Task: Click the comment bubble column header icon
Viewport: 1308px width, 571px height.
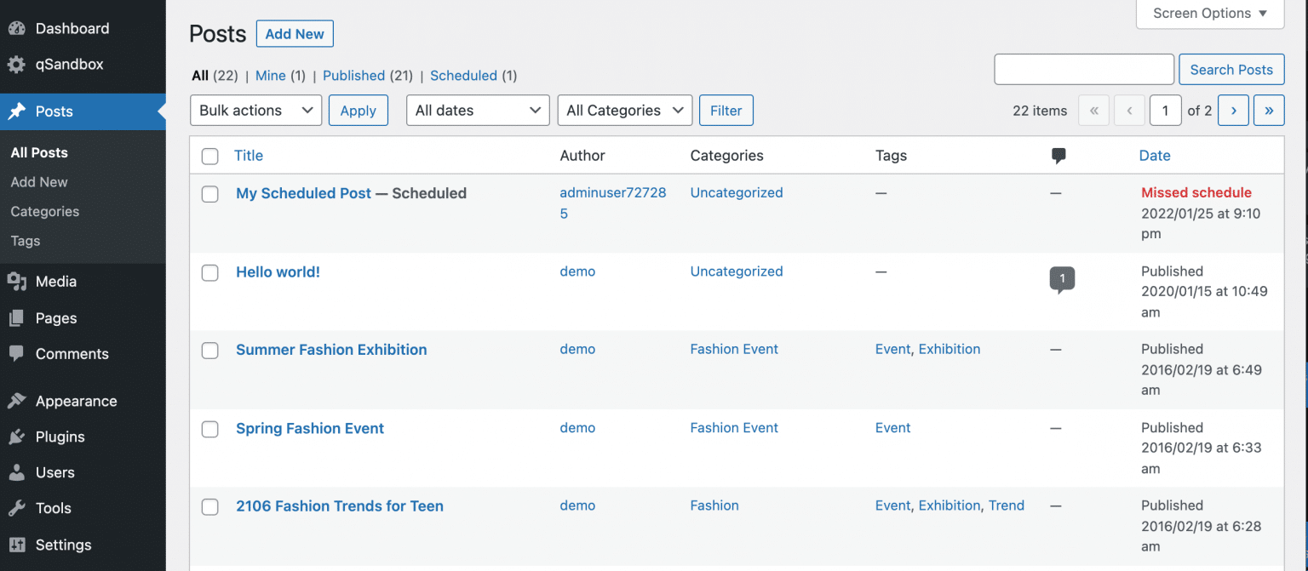Action: [x=1058, y=155]
